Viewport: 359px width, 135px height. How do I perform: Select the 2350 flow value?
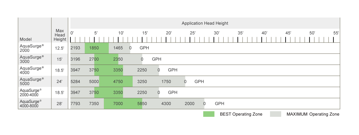pos(118,59)
